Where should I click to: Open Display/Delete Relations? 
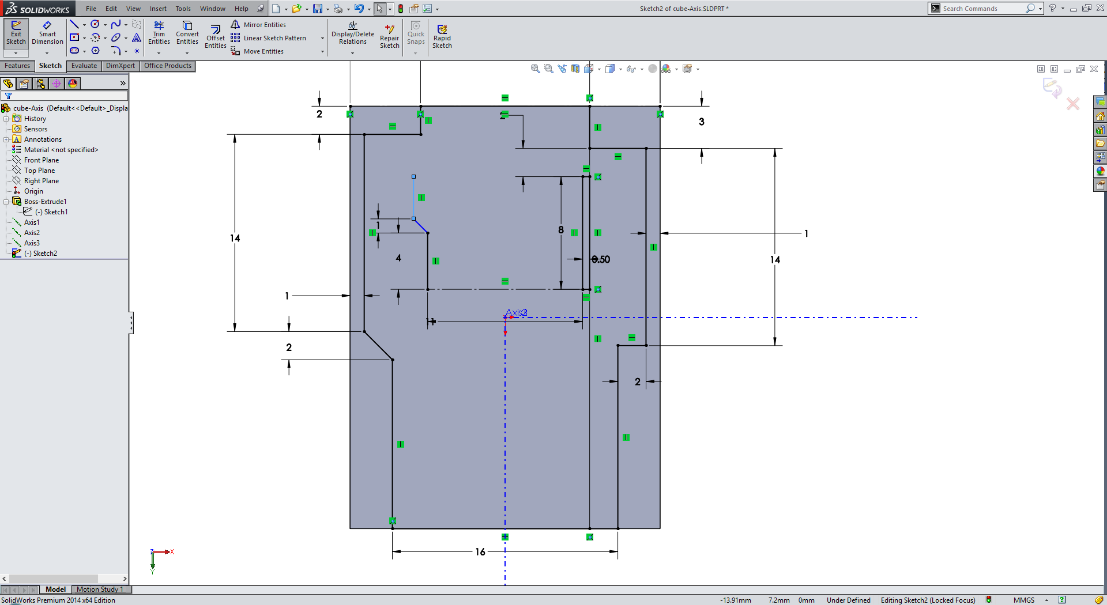coord(353,33)
